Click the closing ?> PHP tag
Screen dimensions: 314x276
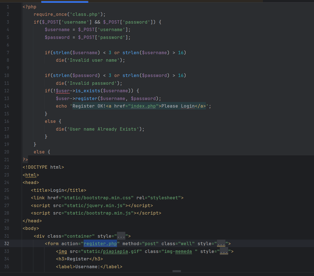click(x=25, y=160)
